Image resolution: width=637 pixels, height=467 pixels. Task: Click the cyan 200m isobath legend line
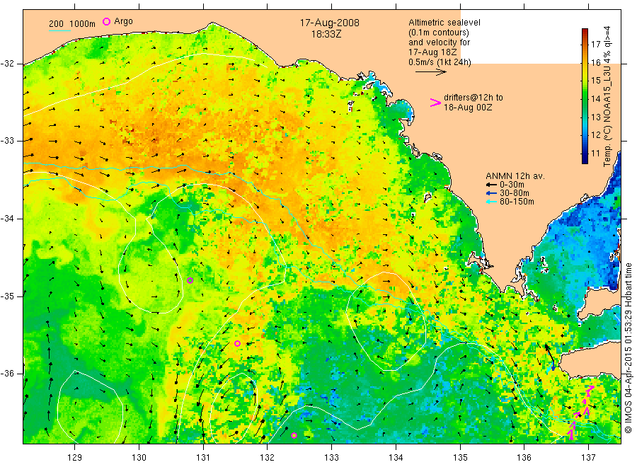(59, 30)
